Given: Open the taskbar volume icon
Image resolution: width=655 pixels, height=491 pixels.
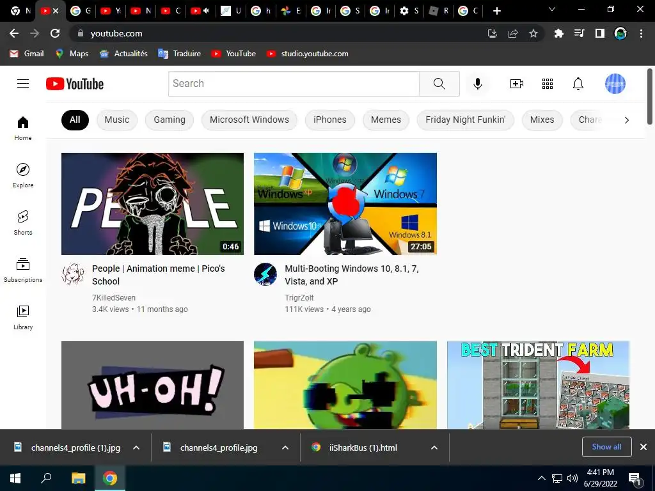Looking at the screenshot, I should [572, 478].
